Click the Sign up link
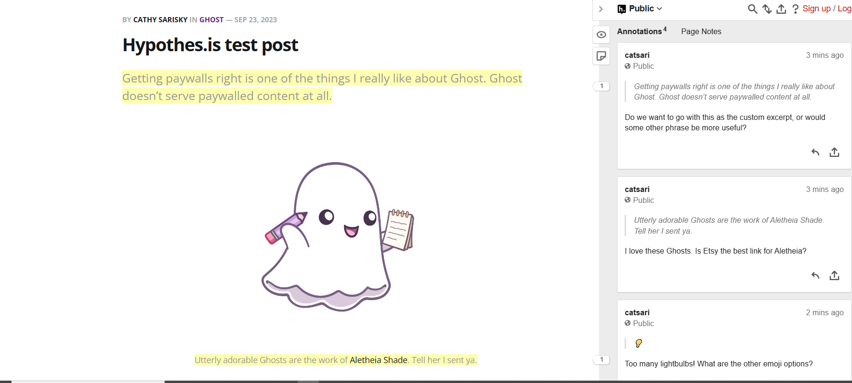The image size is (852, 383). 816,9
